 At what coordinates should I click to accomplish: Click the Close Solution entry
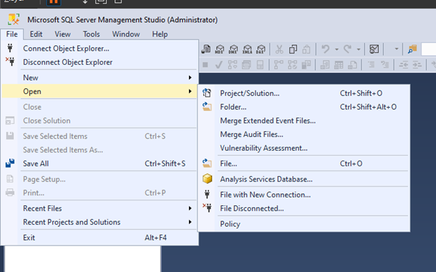(x=100, y=120)
